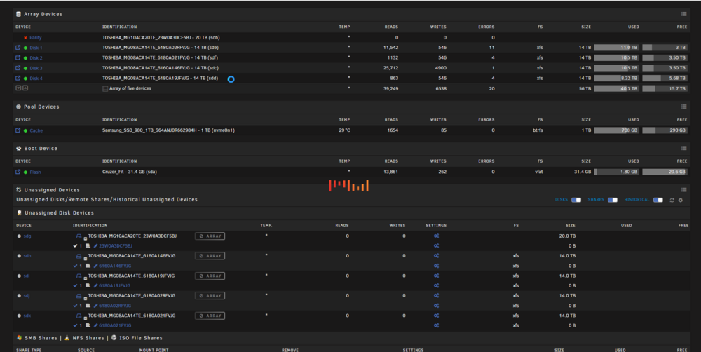The image size is (701, 352).
Task: Click Cache green status indicator
Action: click(25, 130)
